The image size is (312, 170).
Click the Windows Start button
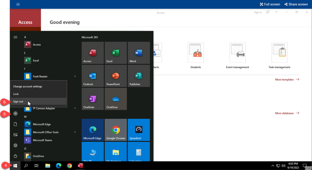pos(15,165)
